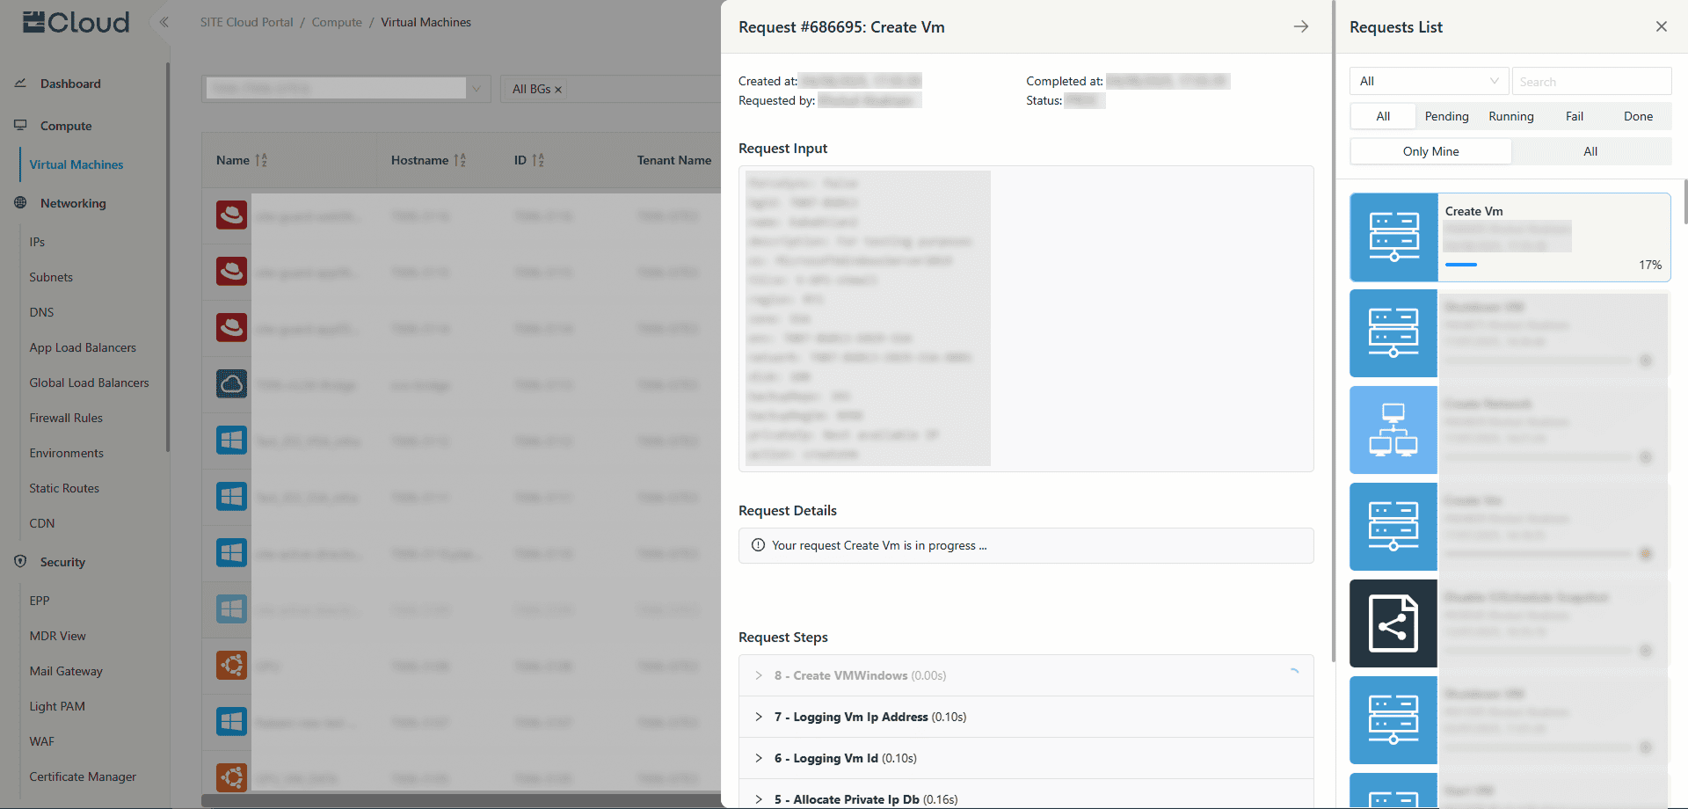Go to Compute in breadcrumb

(337, 22)
